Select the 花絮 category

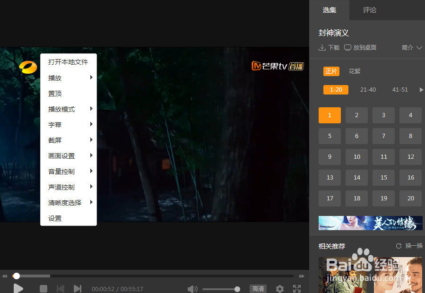tap(354, 71)
